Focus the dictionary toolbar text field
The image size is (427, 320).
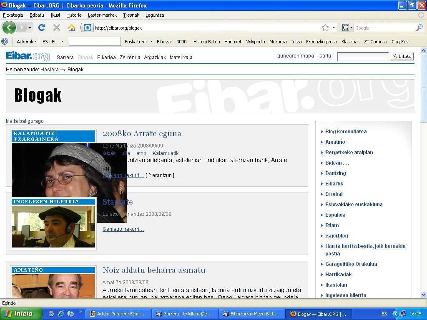pyautogui.click(x=95, y=41)
